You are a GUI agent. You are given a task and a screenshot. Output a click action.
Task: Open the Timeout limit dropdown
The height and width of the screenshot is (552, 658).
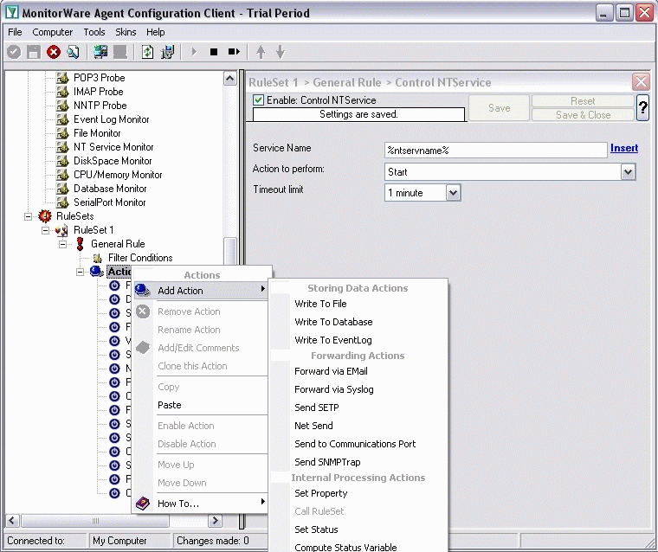click(x=453, y=193)
